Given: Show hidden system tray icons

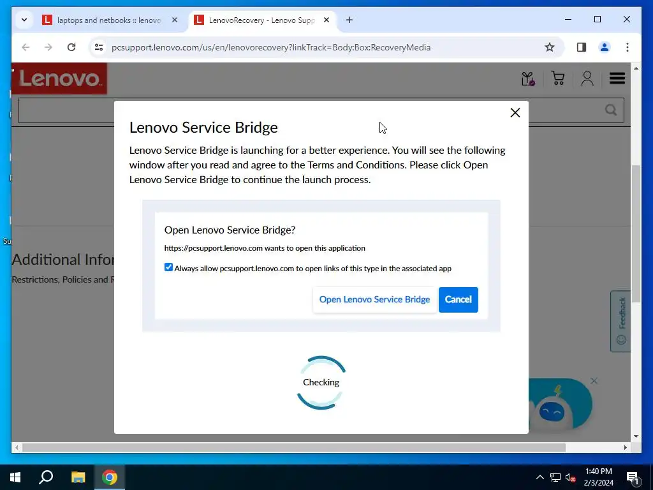Looking at the screenshot, I should (539, 477).
